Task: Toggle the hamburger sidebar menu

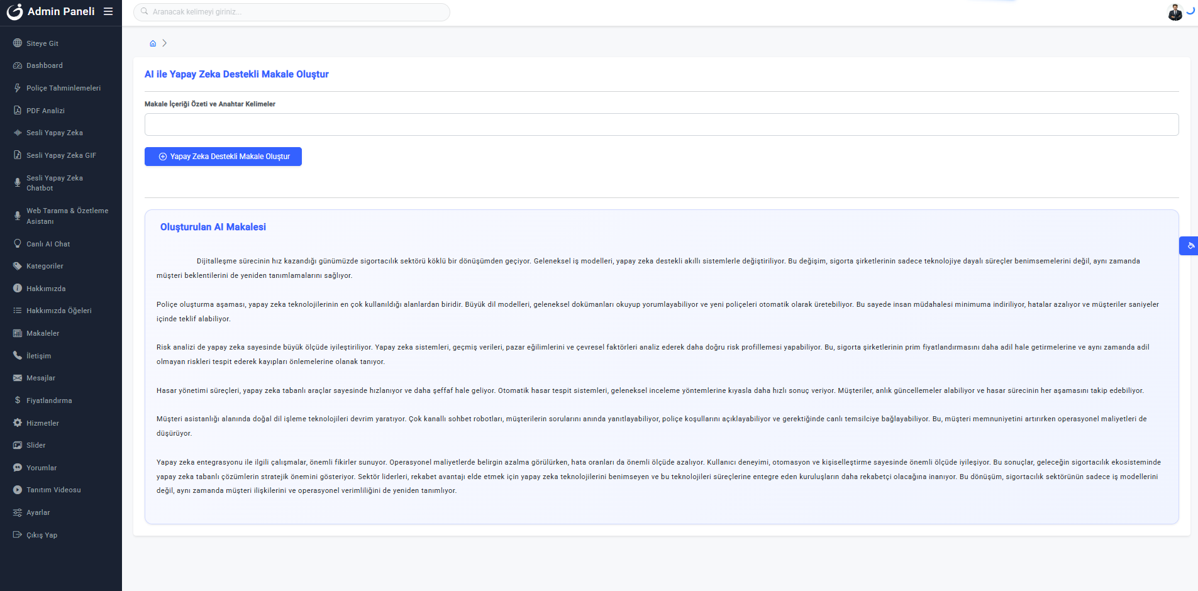Action: click(108, 11)
